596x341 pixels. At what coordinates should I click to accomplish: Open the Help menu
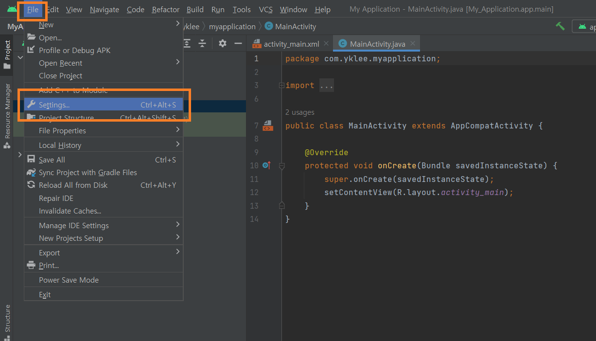click(323, 10)
